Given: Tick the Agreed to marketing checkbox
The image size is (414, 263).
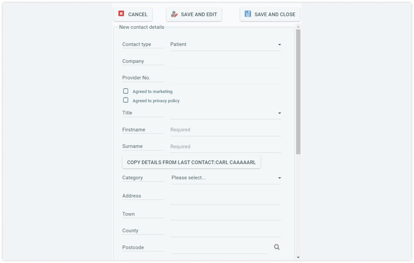Looking at the screenshot, I should pos(126,91).
